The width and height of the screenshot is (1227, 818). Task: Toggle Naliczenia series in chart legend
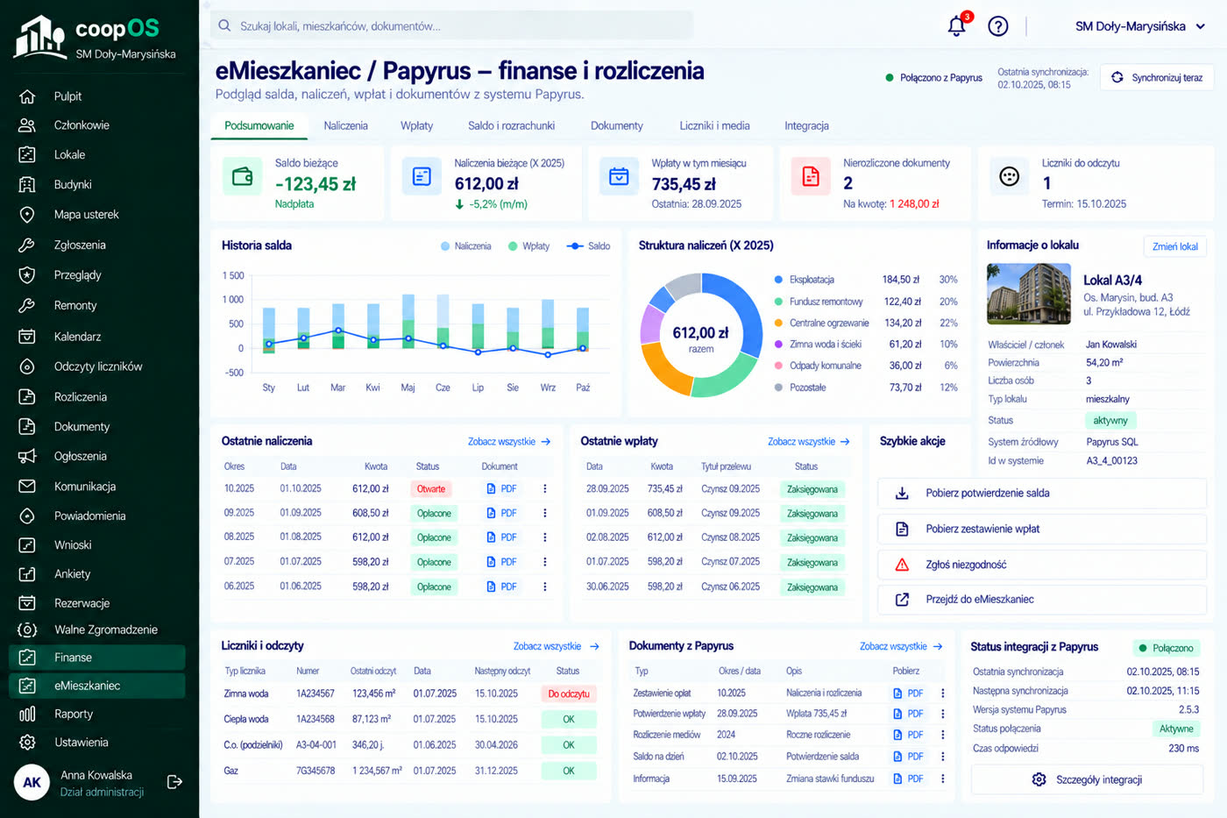(x=465, y=246)
